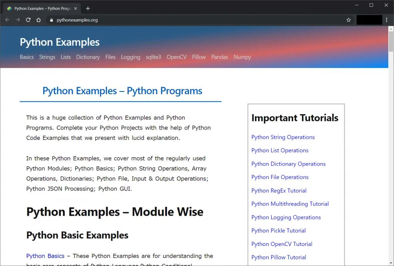The image size is (394, 266).
Task: Open the Logging menu item
Action: click(130, 57)
